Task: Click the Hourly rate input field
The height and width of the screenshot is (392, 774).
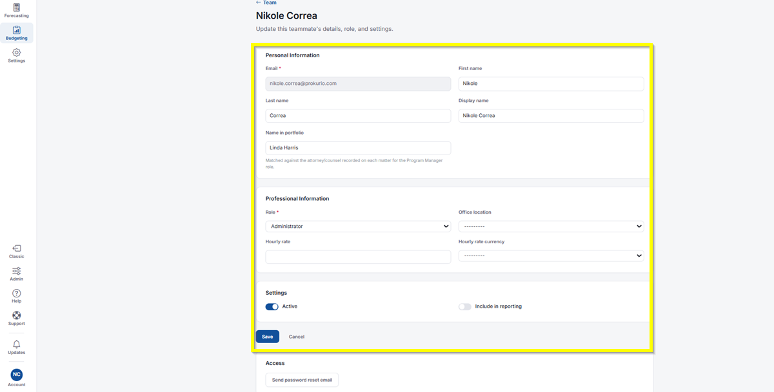Action: (358, 257)
